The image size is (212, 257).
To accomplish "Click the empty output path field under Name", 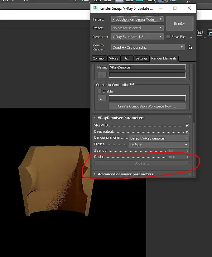I will (x=147, y=75).
